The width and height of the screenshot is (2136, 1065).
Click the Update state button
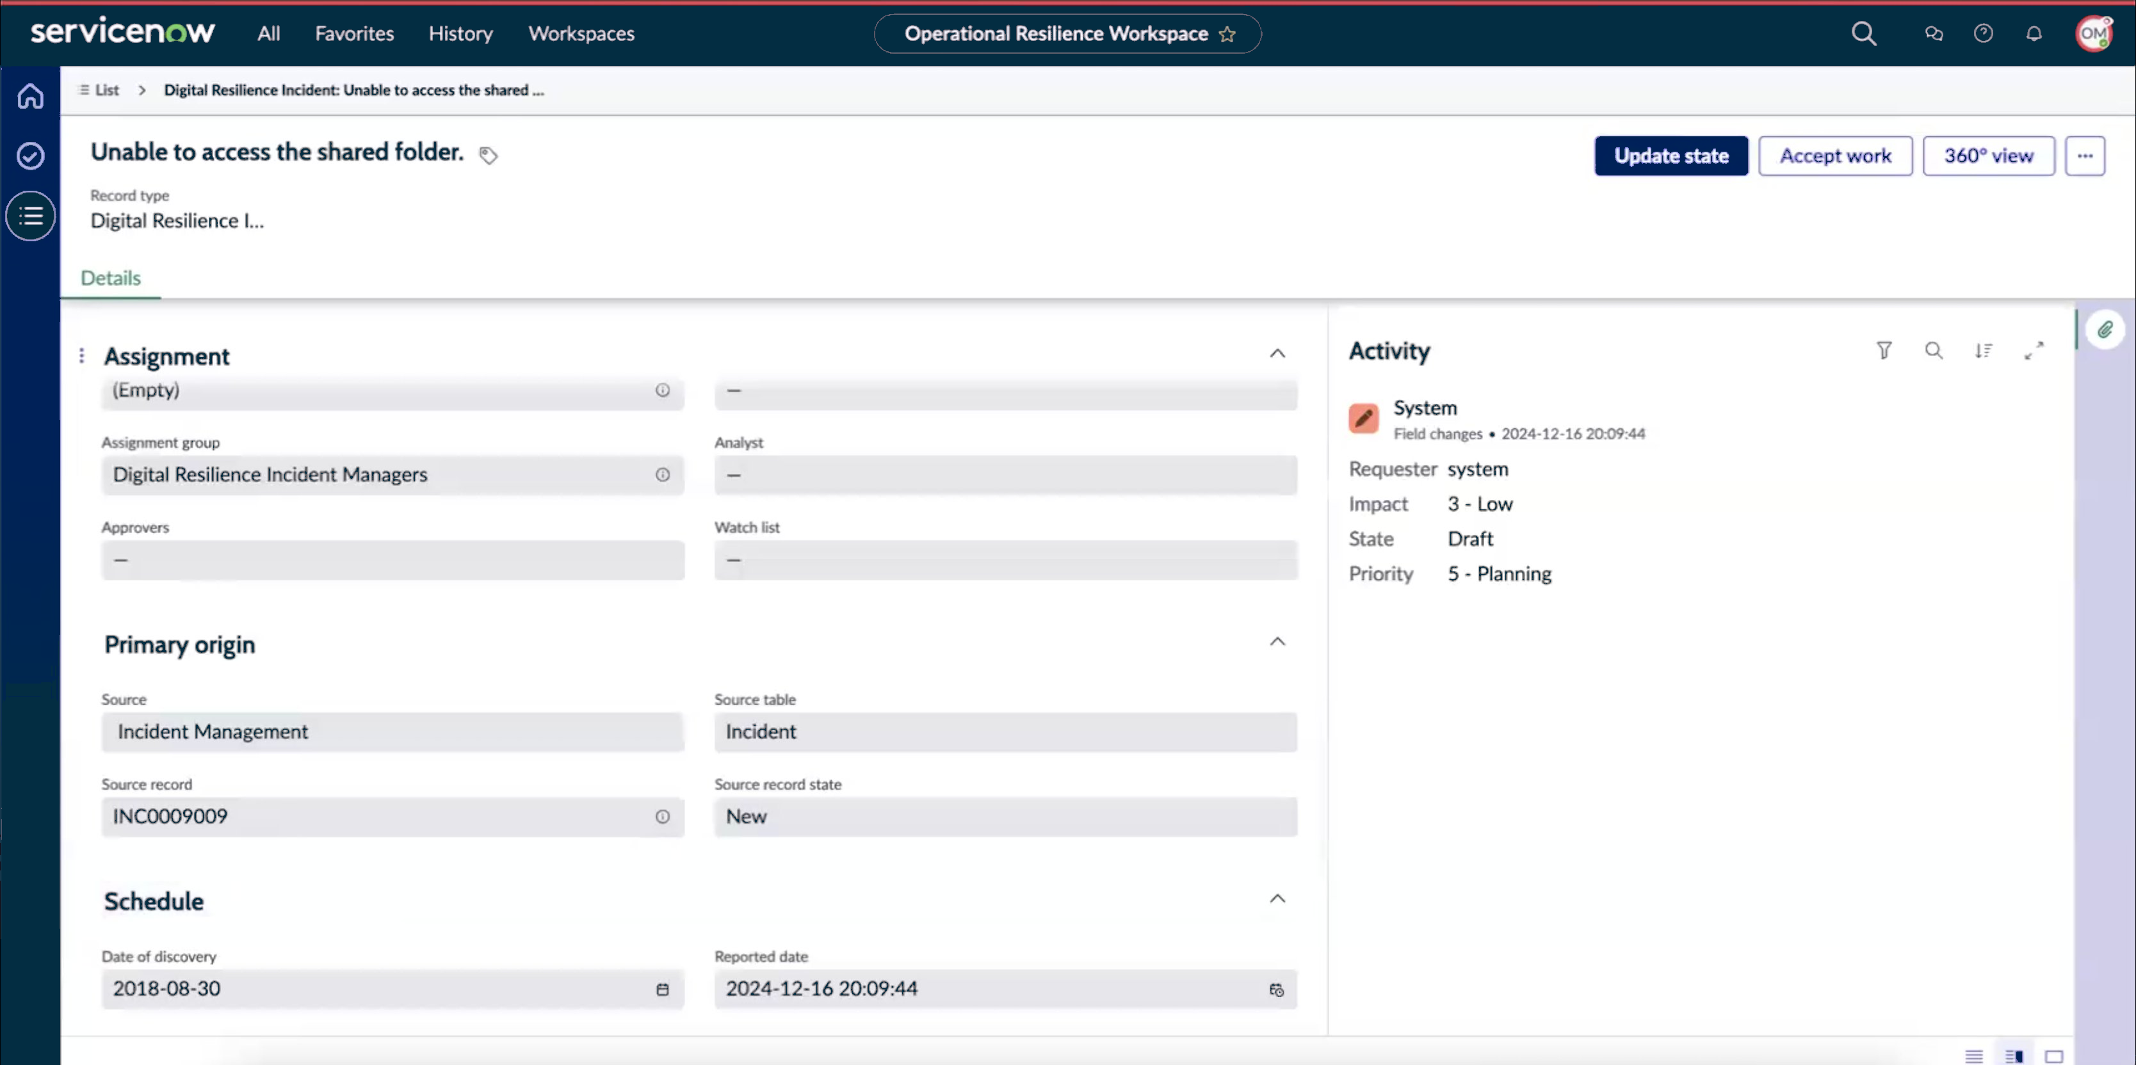1671,156
